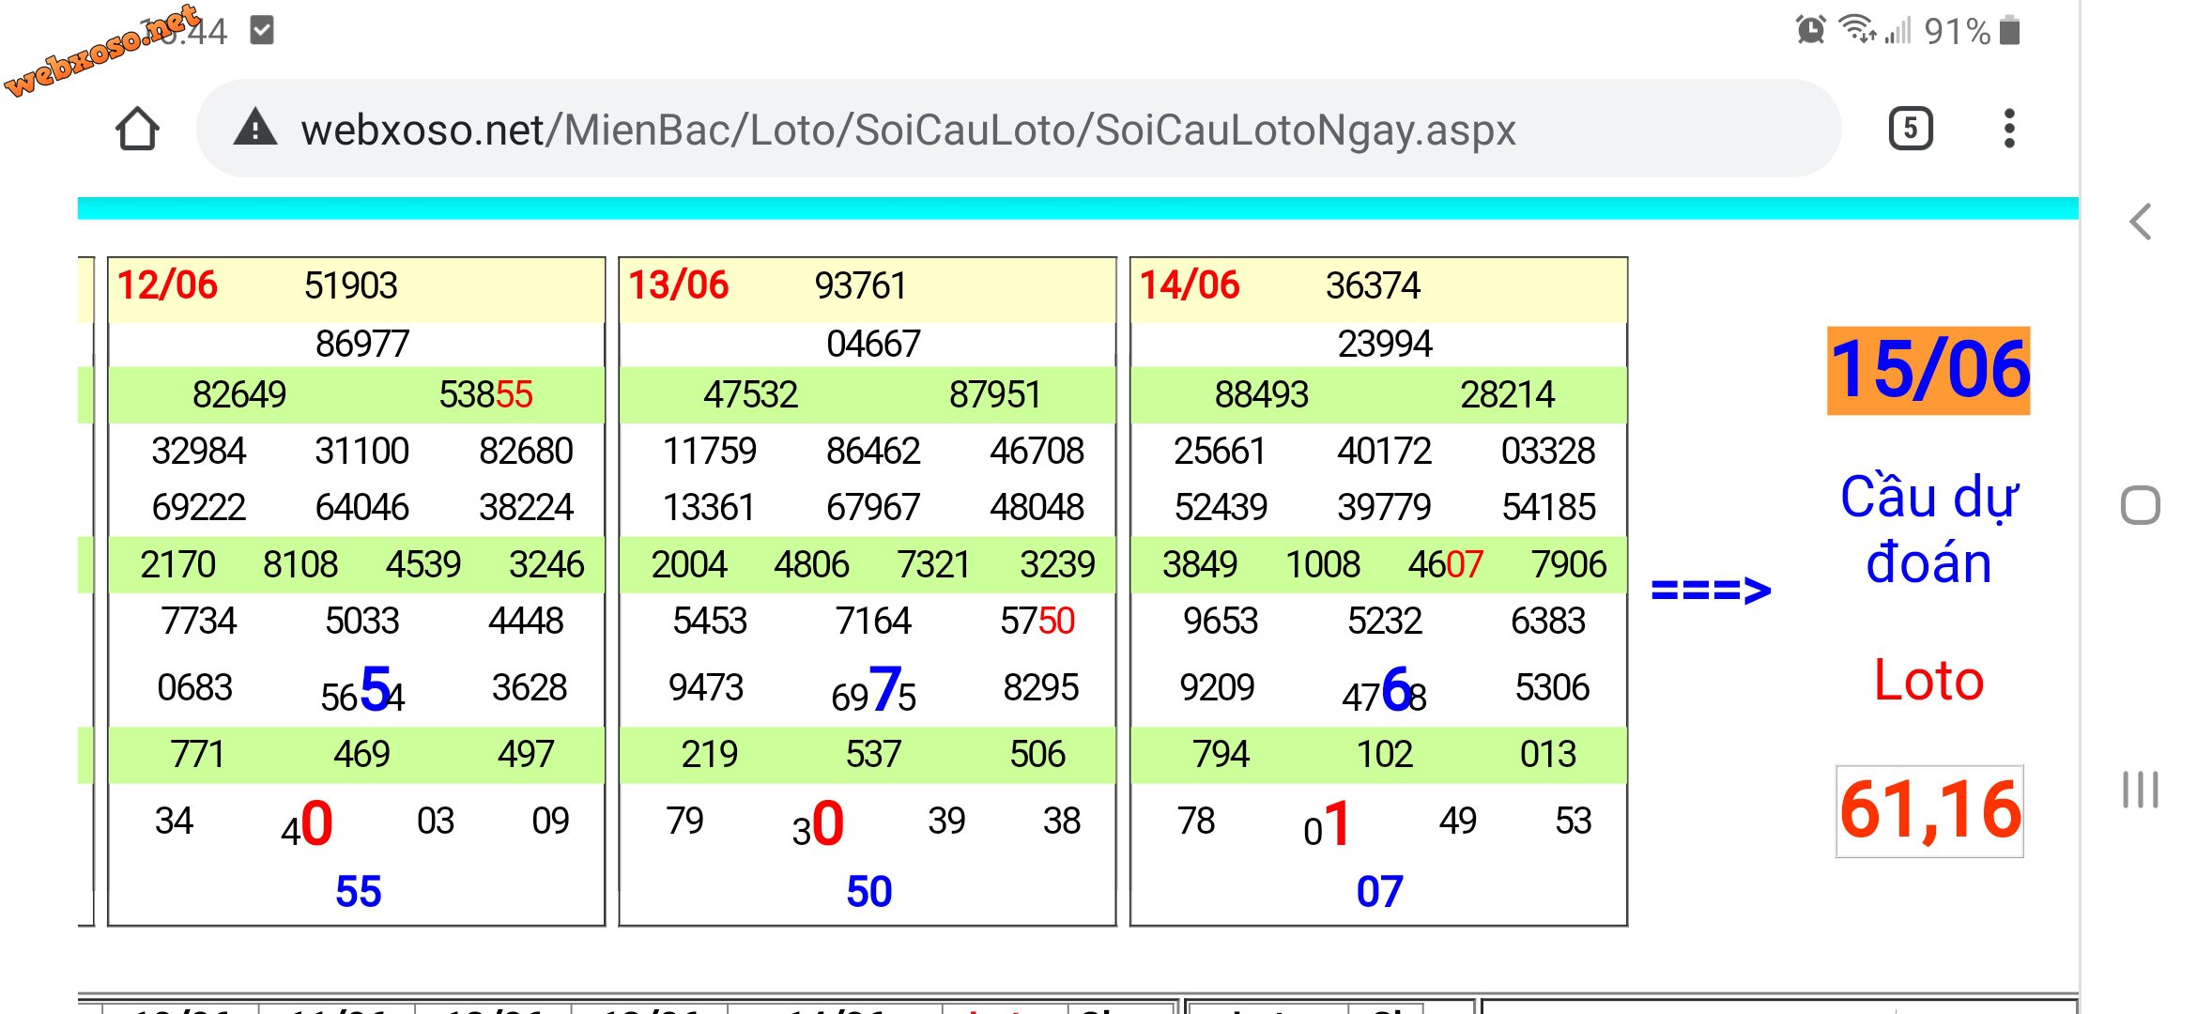Click number 5654 in 12/06 table
This screenshot has width=2197, height=1014.
click(x=362, y=690)
